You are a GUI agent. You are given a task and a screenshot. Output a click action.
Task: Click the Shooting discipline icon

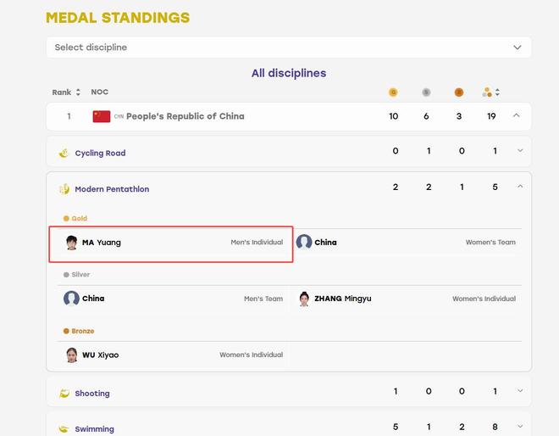tap(64, 393)
